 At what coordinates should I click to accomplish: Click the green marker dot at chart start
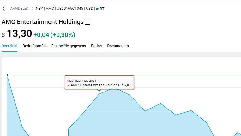[7, 75]
